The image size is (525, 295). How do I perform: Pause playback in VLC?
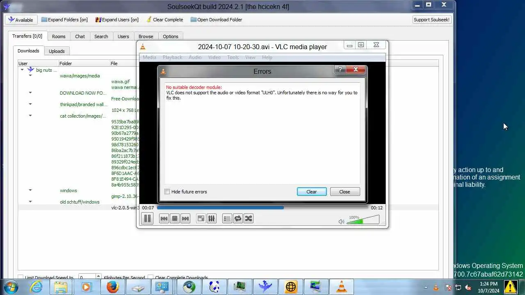[x=147, y=218]
